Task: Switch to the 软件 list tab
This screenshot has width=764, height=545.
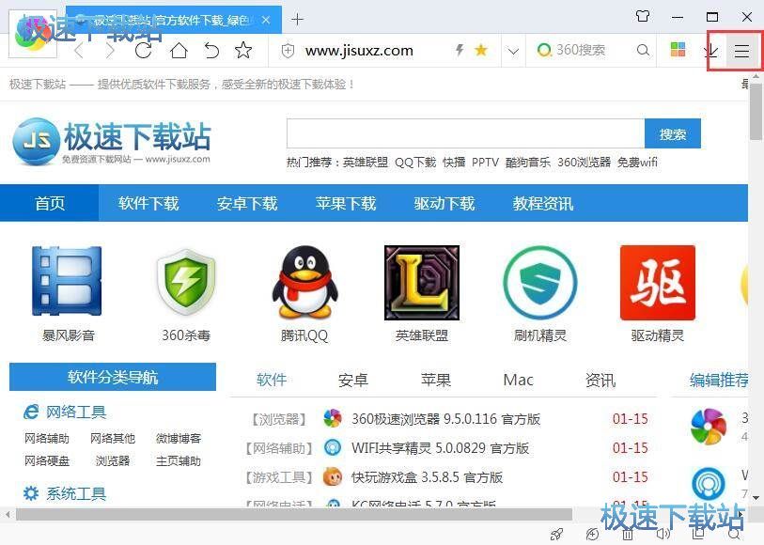Action: [272, 380]
